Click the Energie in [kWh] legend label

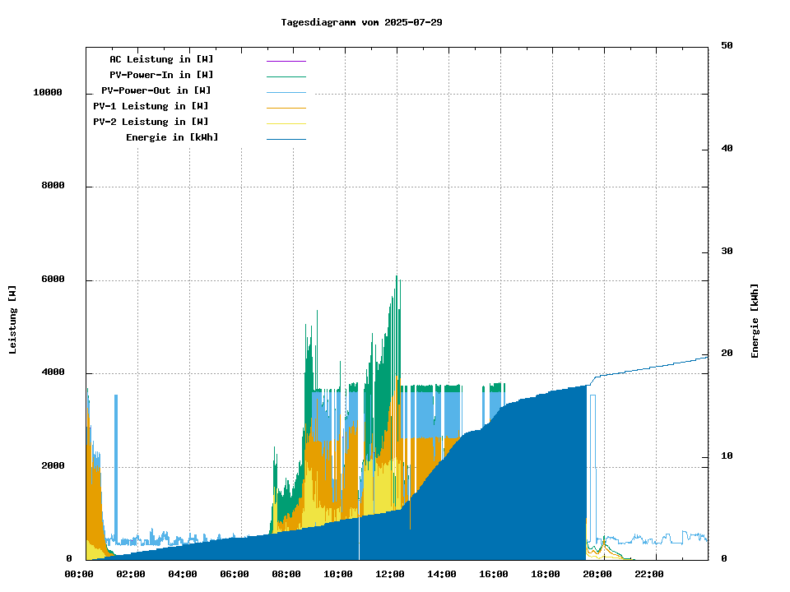tap(172, 137)
